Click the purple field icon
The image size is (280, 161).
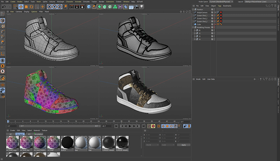(x=120, y=7)
